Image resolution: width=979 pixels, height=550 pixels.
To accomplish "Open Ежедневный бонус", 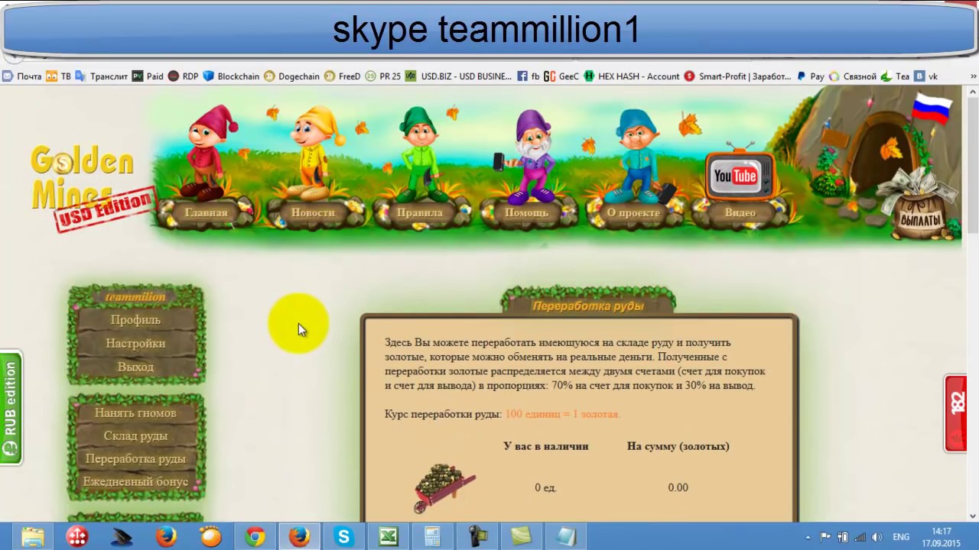I will 135,482.
